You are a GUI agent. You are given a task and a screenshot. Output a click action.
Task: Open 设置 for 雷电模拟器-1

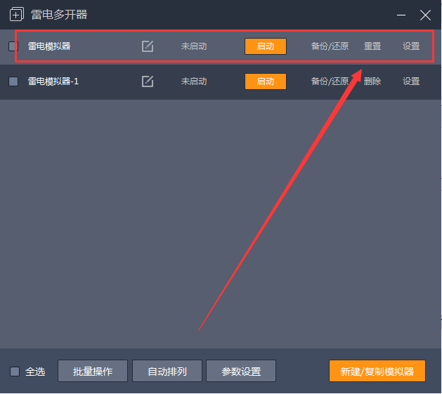coord(411,81)
